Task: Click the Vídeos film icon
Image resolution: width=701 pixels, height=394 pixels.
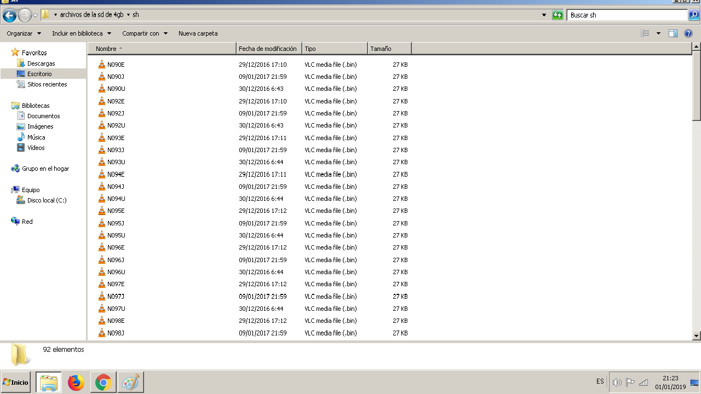Action: click(21, 148)
